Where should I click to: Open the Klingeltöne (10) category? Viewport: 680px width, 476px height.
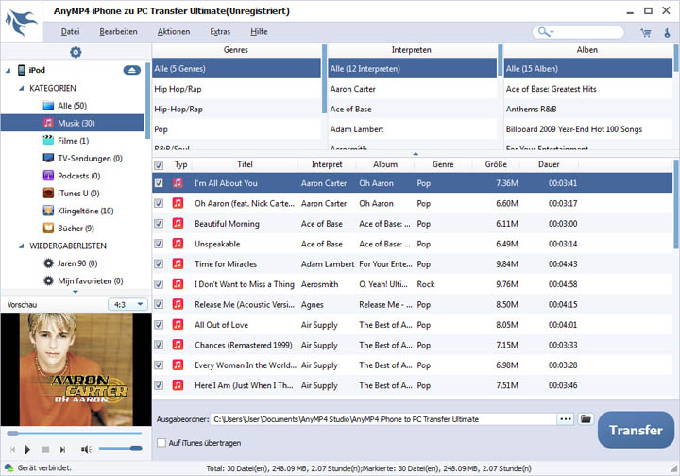[x=78, y=212]
